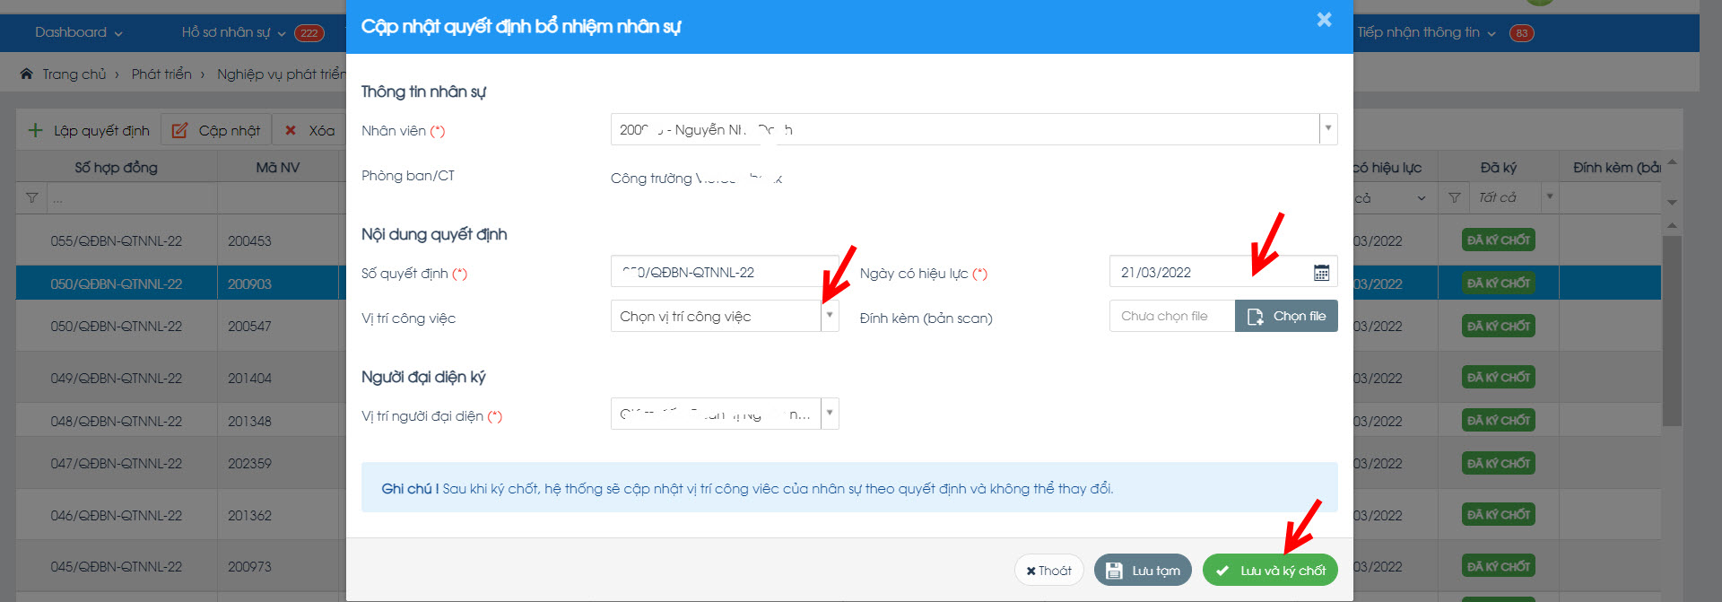This screenshot has width=1722, height=602.
Task: Click the plus icon for Lập quyết định
Action: click(x=35, y=130)
